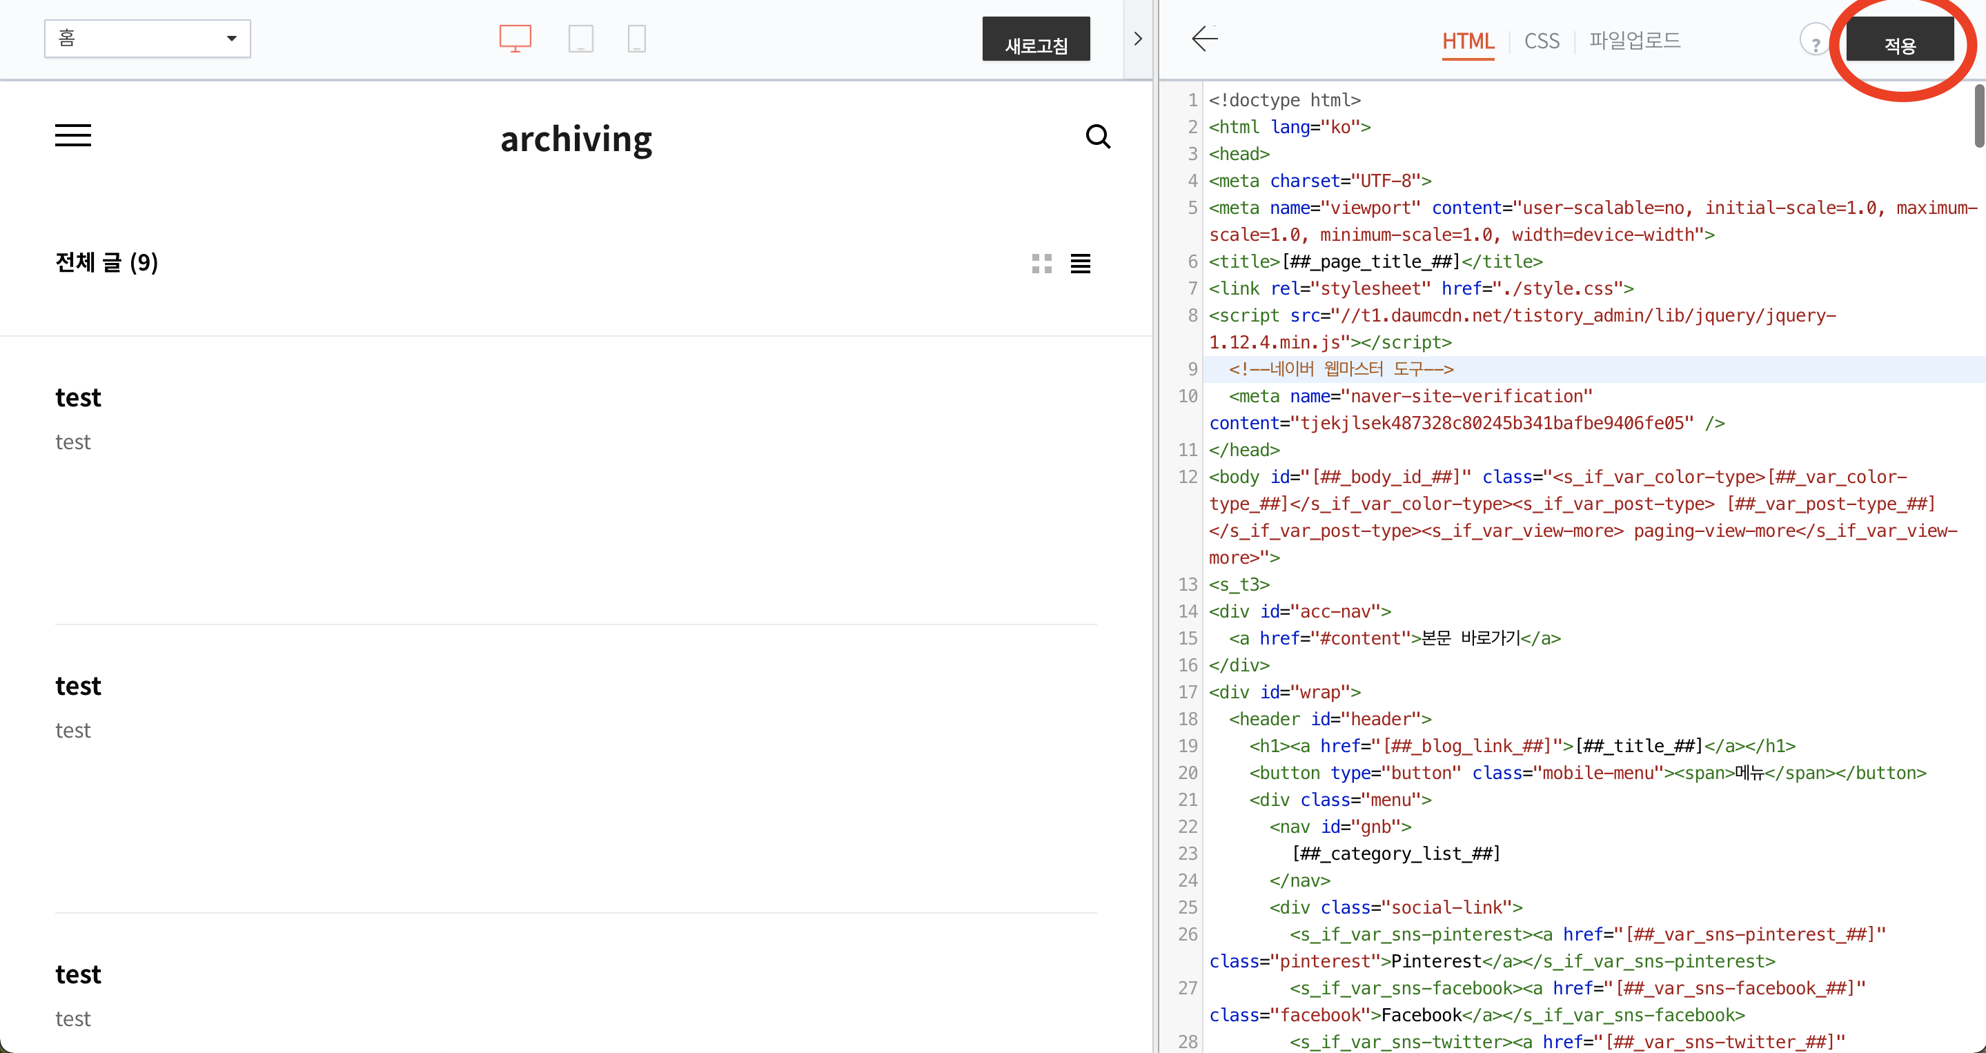Screen dimensions: 1986x1053
Task: Open the page selector dropdown showing 홈
Action: 147,39
